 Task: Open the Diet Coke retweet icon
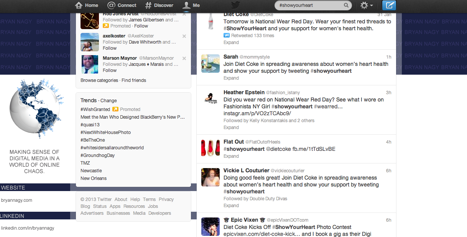click(x=226, y=36)
